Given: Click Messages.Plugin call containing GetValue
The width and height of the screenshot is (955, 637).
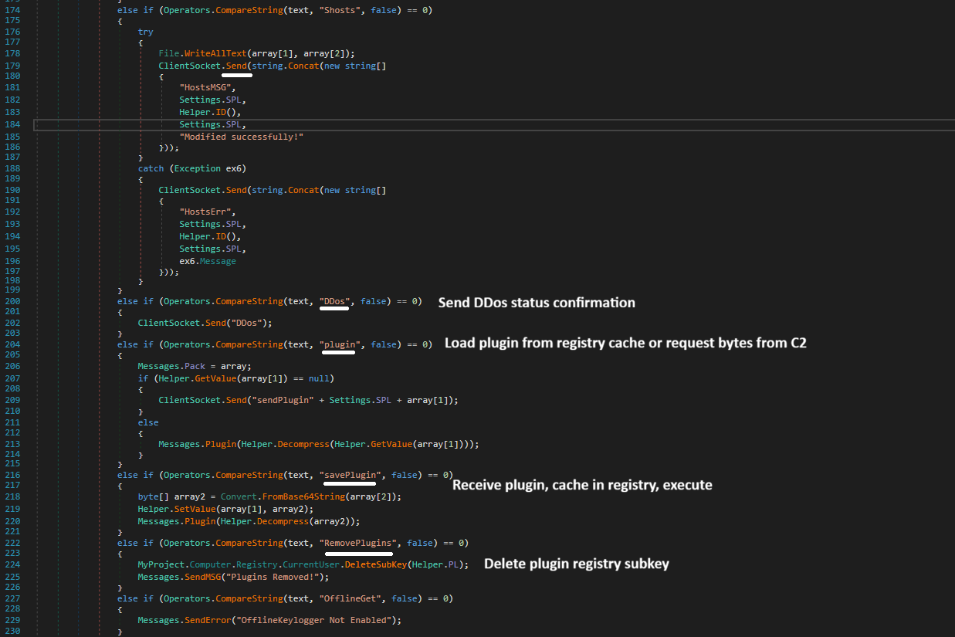Looking at the screenshot, I should 319,444.
